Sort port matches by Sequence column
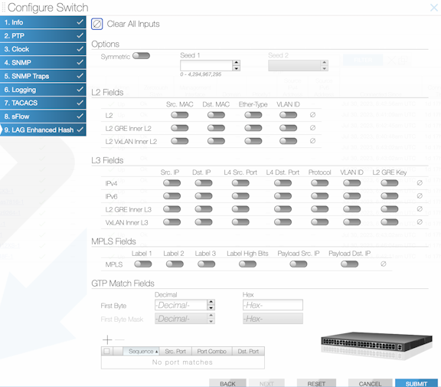 pyautogui.click(x=141, y=351)
